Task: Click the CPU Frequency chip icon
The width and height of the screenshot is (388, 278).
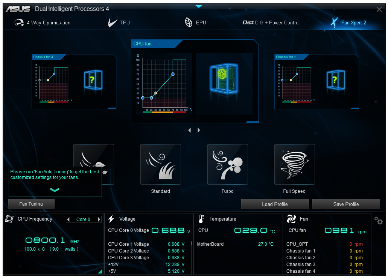Action: [9, 219]
